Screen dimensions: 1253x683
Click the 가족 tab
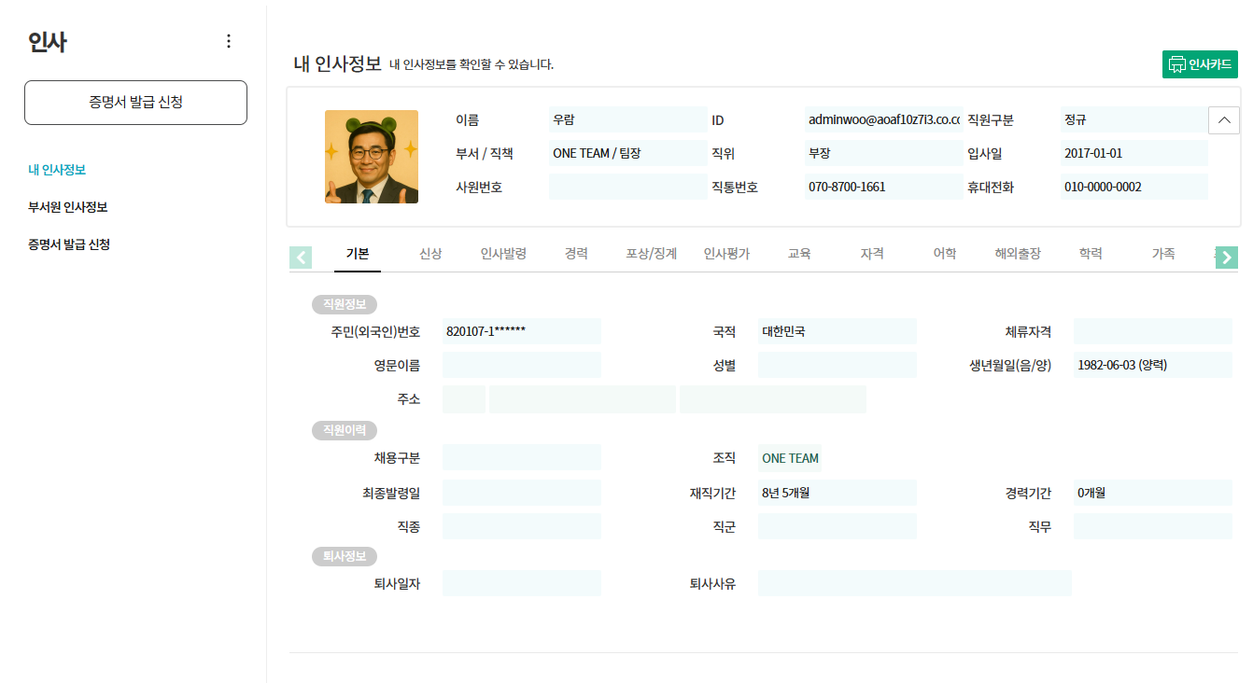[1163, 254]
